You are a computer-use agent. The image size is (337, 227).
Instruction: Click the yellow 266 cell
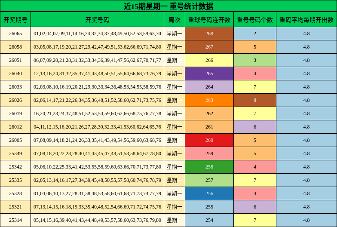[209, 60]
